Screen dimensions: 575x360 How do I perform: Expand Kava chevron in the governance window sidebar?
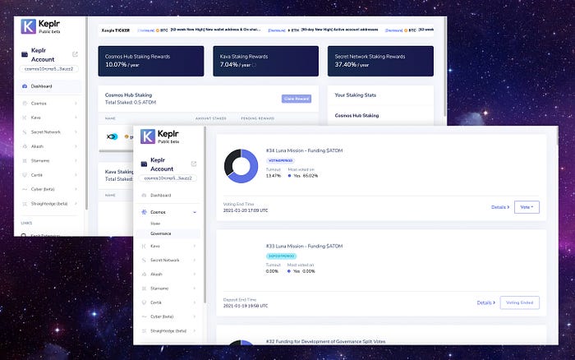(195, 247)
